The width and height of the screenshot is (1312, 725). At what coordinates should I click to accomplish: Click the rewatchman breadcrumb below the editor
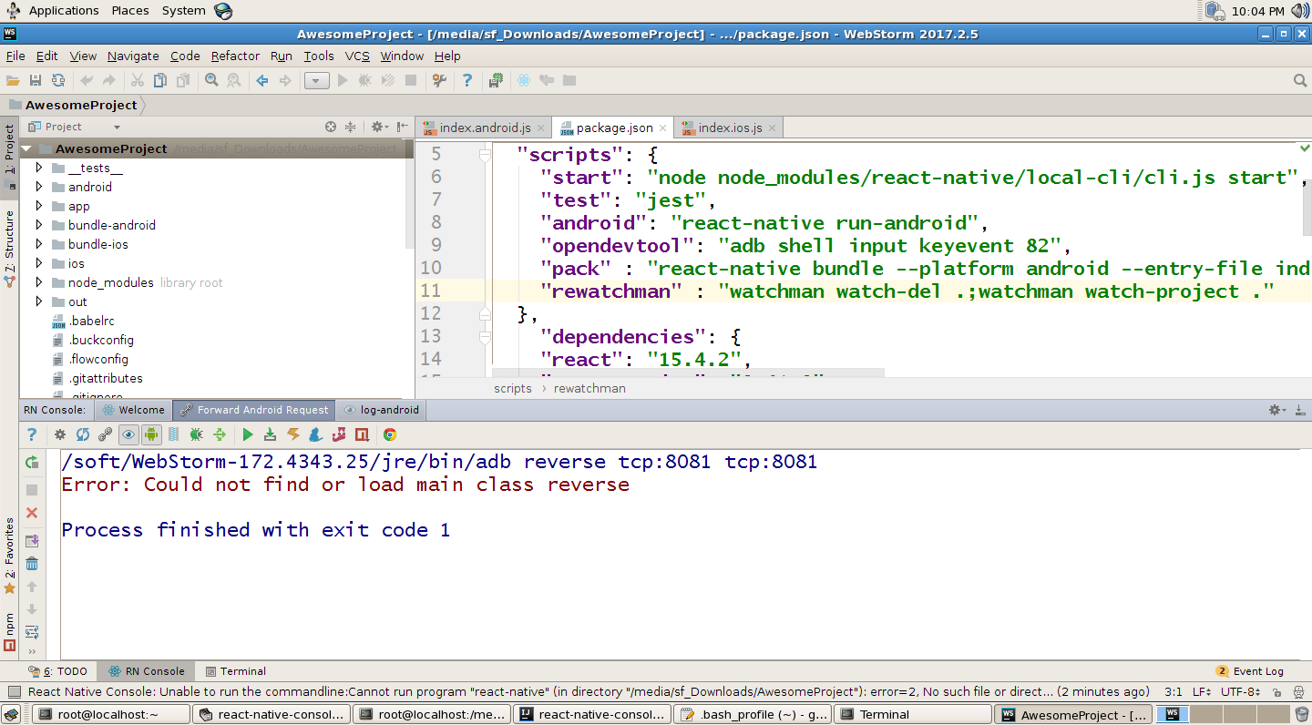(589, 388)
